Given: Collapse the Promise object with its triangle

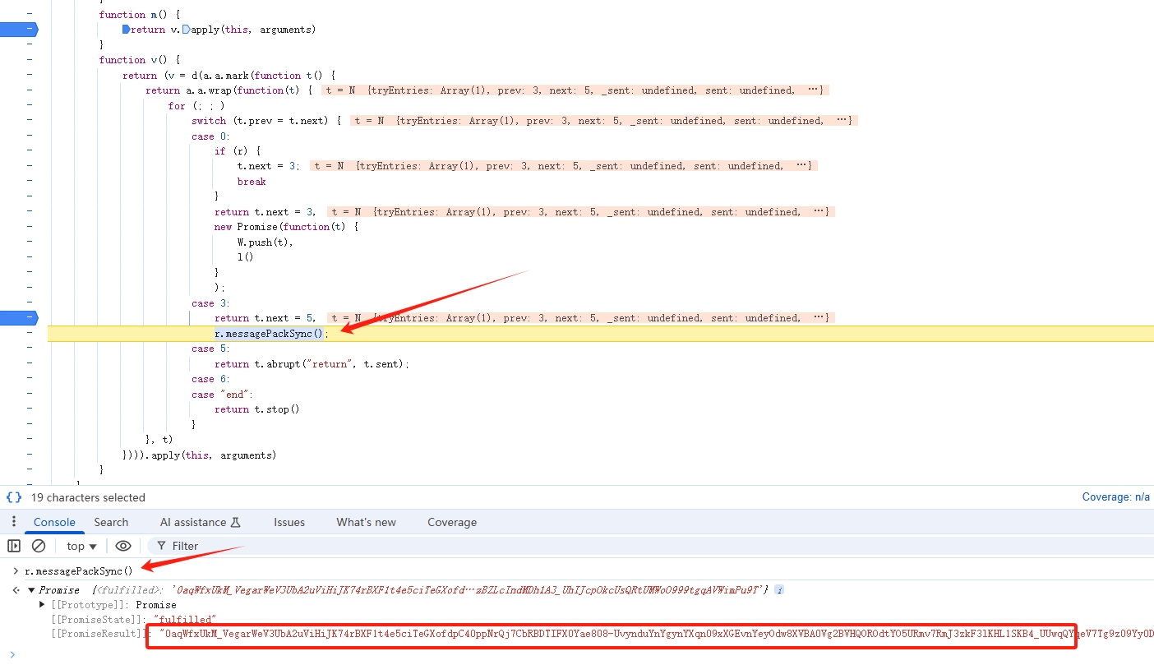Looking at the screenshot, I should click(x=31, y=590).
